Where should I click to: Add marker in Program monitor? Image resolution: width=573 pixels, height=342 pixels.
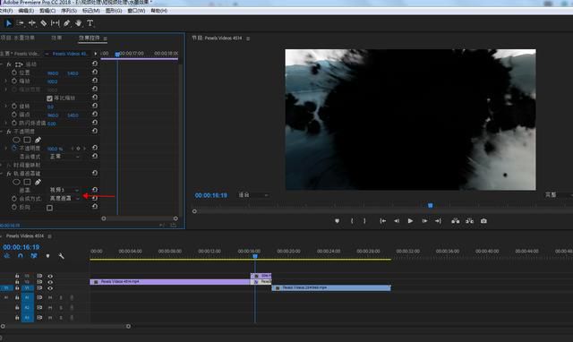[337, 221]
